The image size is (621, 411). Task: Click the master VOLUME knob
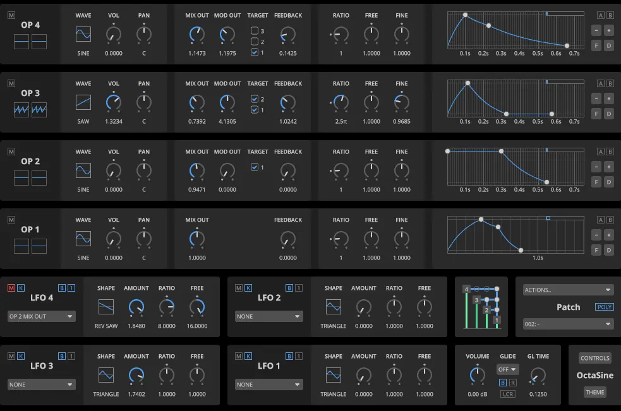[478, 376]
